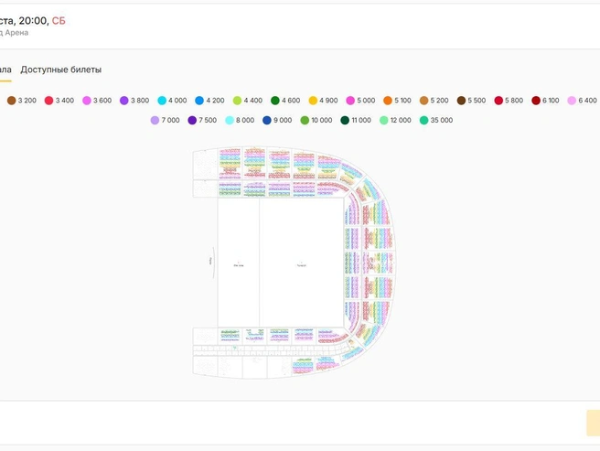Choose the 4 400 lime price filter

(x=237, y=101)
